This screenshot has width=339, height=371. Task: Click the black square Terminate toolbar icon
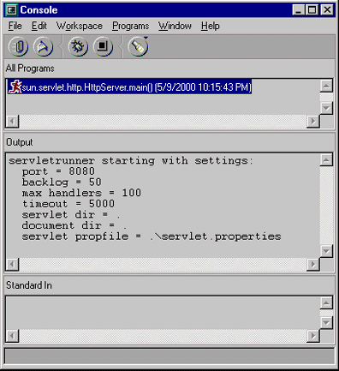coord(103,46)
